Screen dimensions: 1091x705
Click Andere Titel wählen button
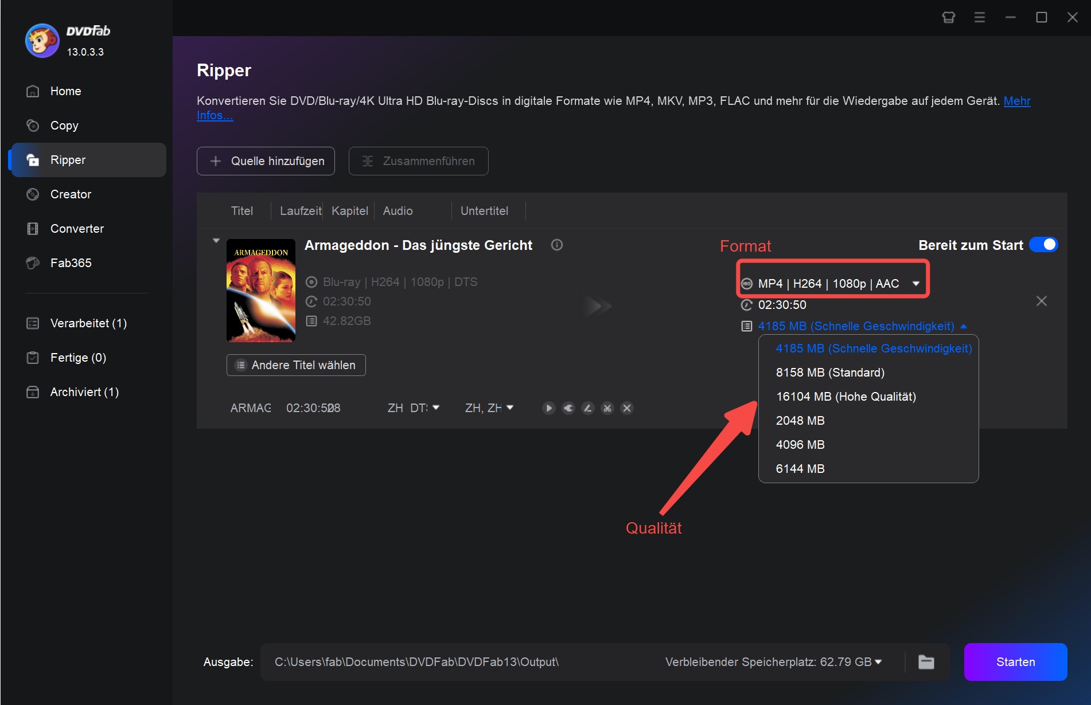(x=296, y=365)
